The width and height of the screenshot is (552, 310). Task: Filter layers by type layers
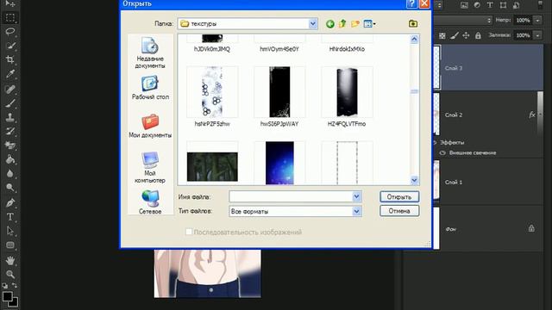tap(490, 5)
